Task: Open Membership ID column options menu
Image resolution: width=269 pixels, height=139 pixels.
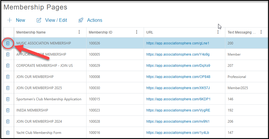Action: click(x=137, y=32)
